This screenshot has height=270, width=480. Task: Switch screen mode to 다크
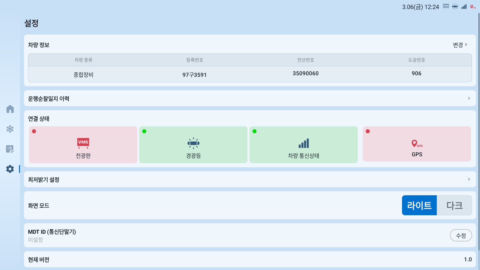tap(454, 205)
